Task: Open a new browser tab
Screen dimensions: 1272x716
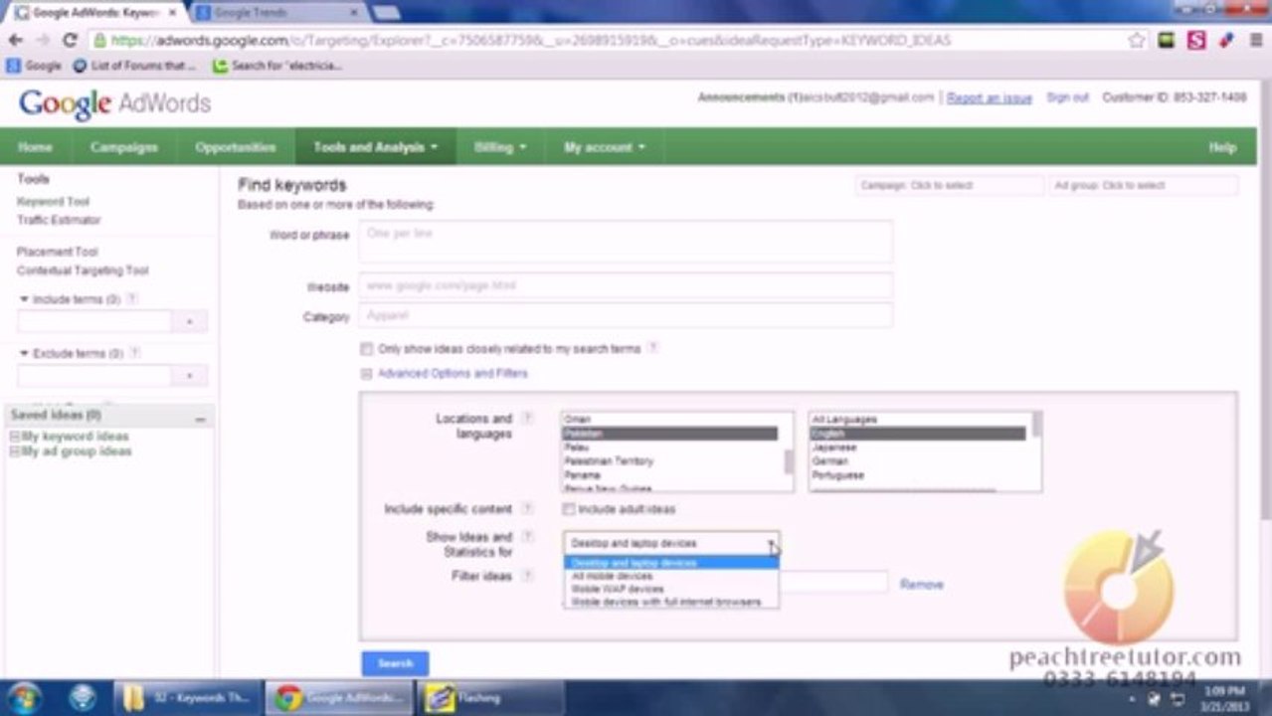Action: pyautogui.click(x=386, y=13)
